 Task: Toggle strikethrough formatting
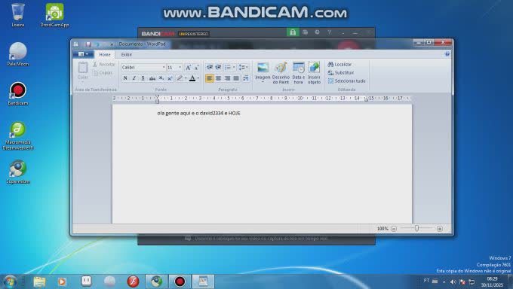click(152, 78)
